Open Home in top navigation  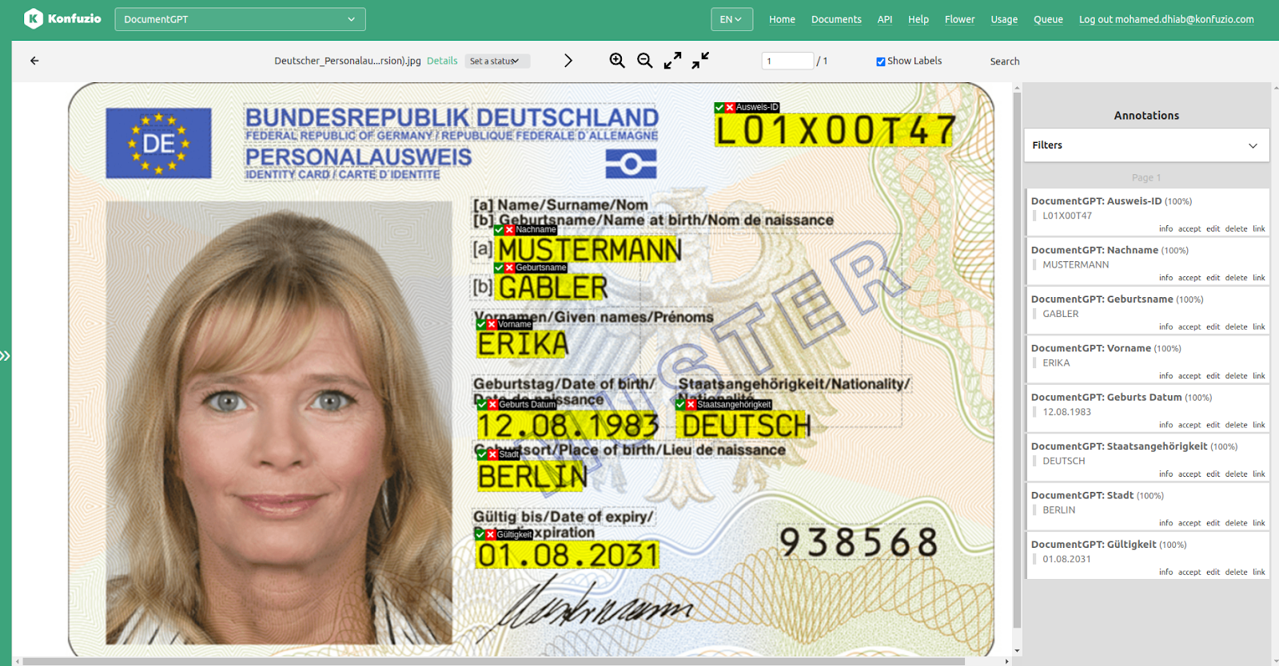(782, 19)
